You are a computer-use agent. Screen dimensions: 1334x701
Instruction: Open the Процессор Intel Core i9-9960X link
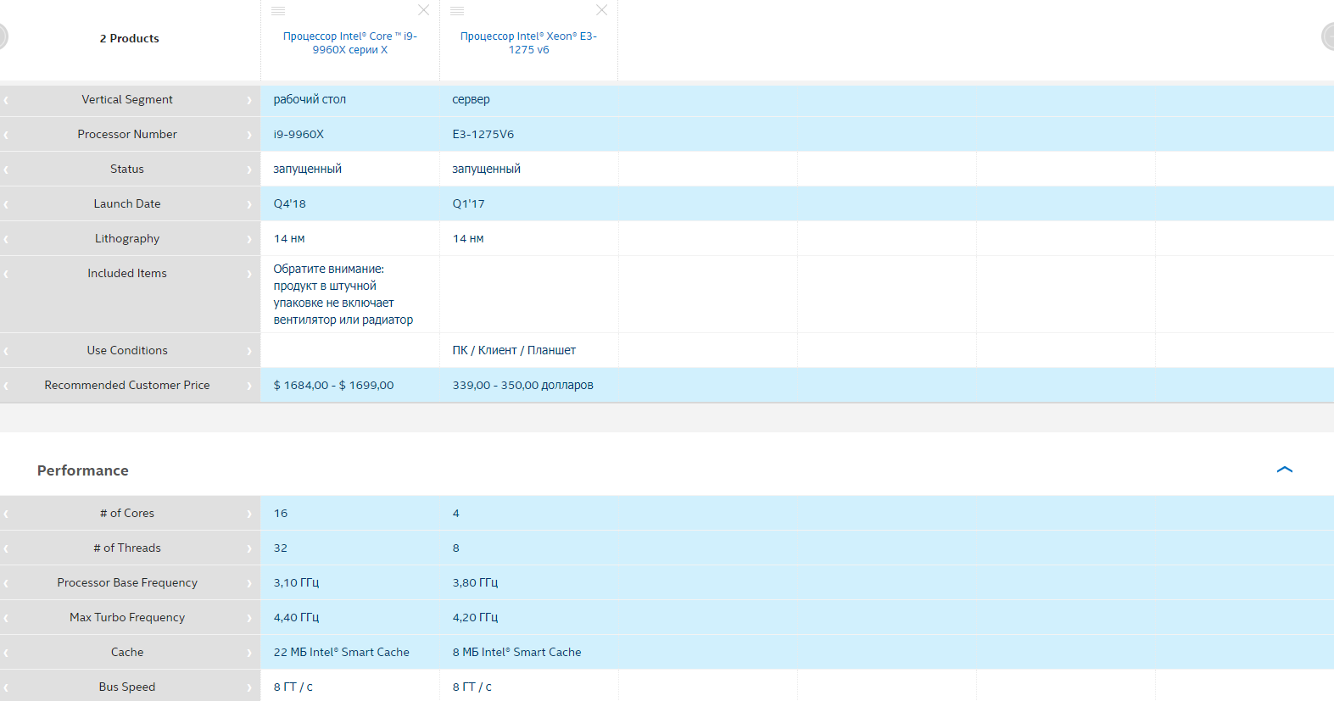click(350, 43)
